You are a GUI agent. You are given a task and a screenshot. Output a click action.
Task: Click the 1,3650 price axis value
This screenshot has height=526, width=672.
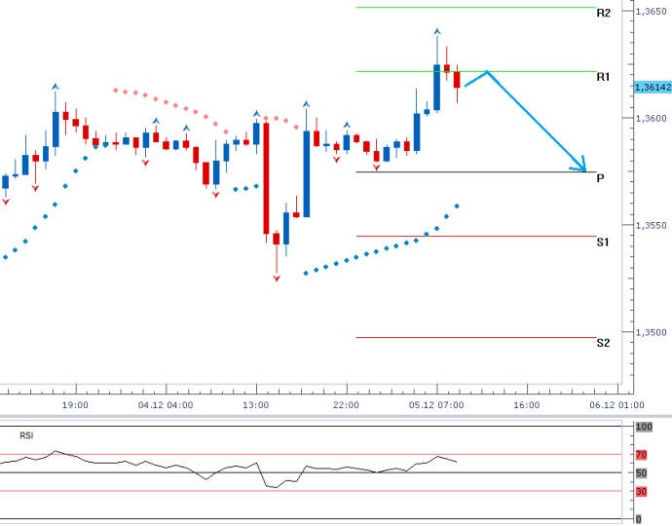pos(651,11)
